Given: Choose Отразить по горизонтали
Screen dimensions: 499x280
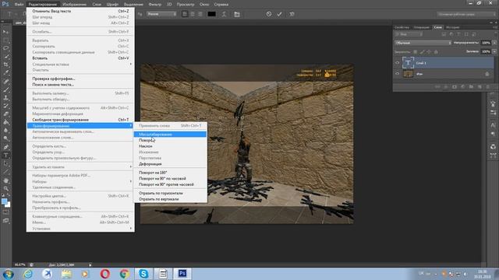Looking at the screenshot, I should (x=170, y=193).
